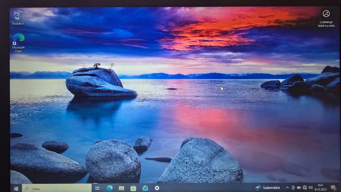
Task: Launch Edge from the taskbar
Action: point(109,188)
